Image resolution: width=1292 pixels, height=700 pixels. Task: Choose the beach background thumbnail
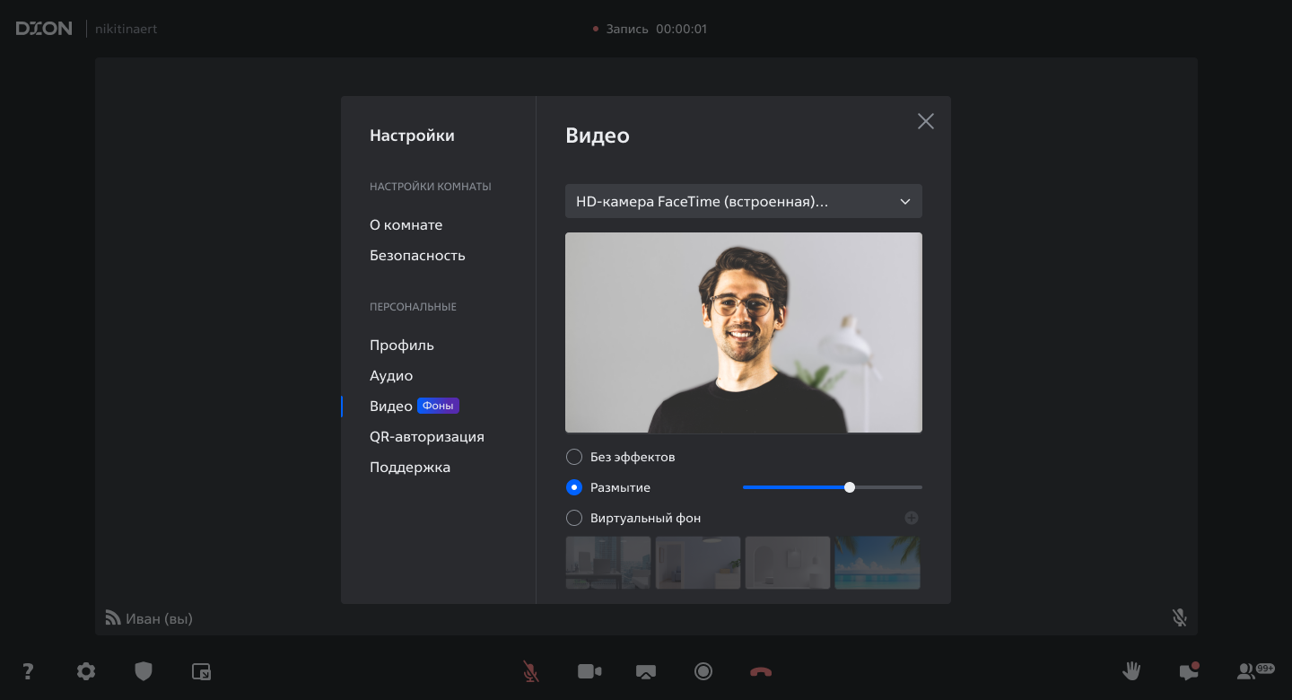pyautogui.click(x=877, y=563)
